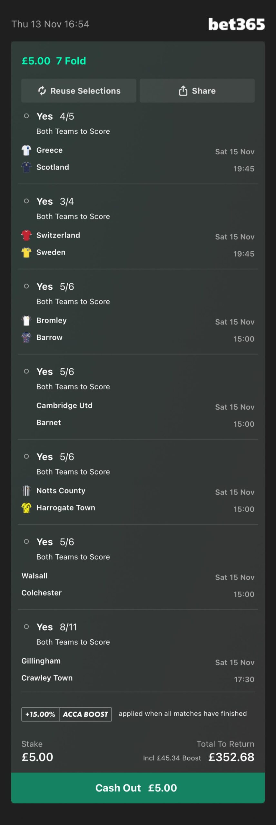Click the Harrogate Town shirt icon

[26, 508]
